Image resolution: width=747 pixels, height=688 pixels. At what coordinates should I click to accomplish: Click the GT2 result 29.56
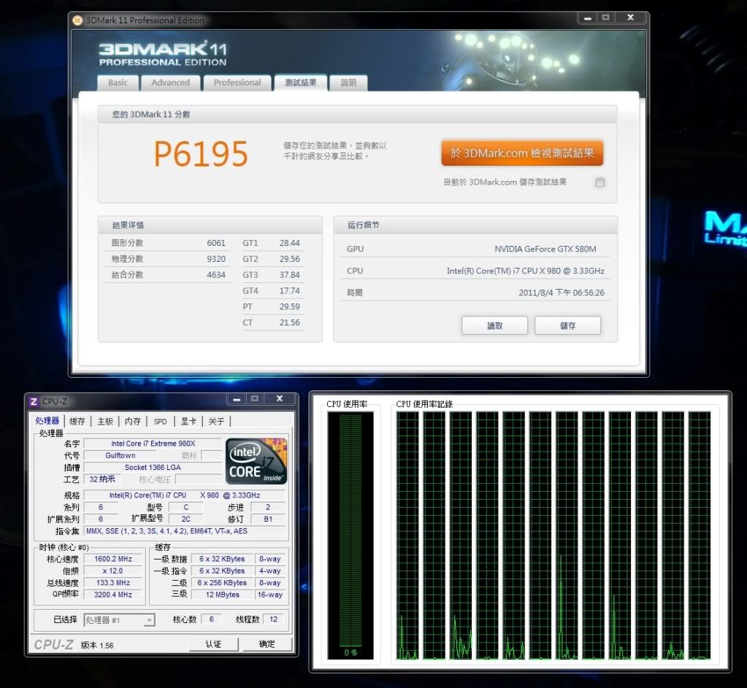pyautogui.click(x=290, y=259)
